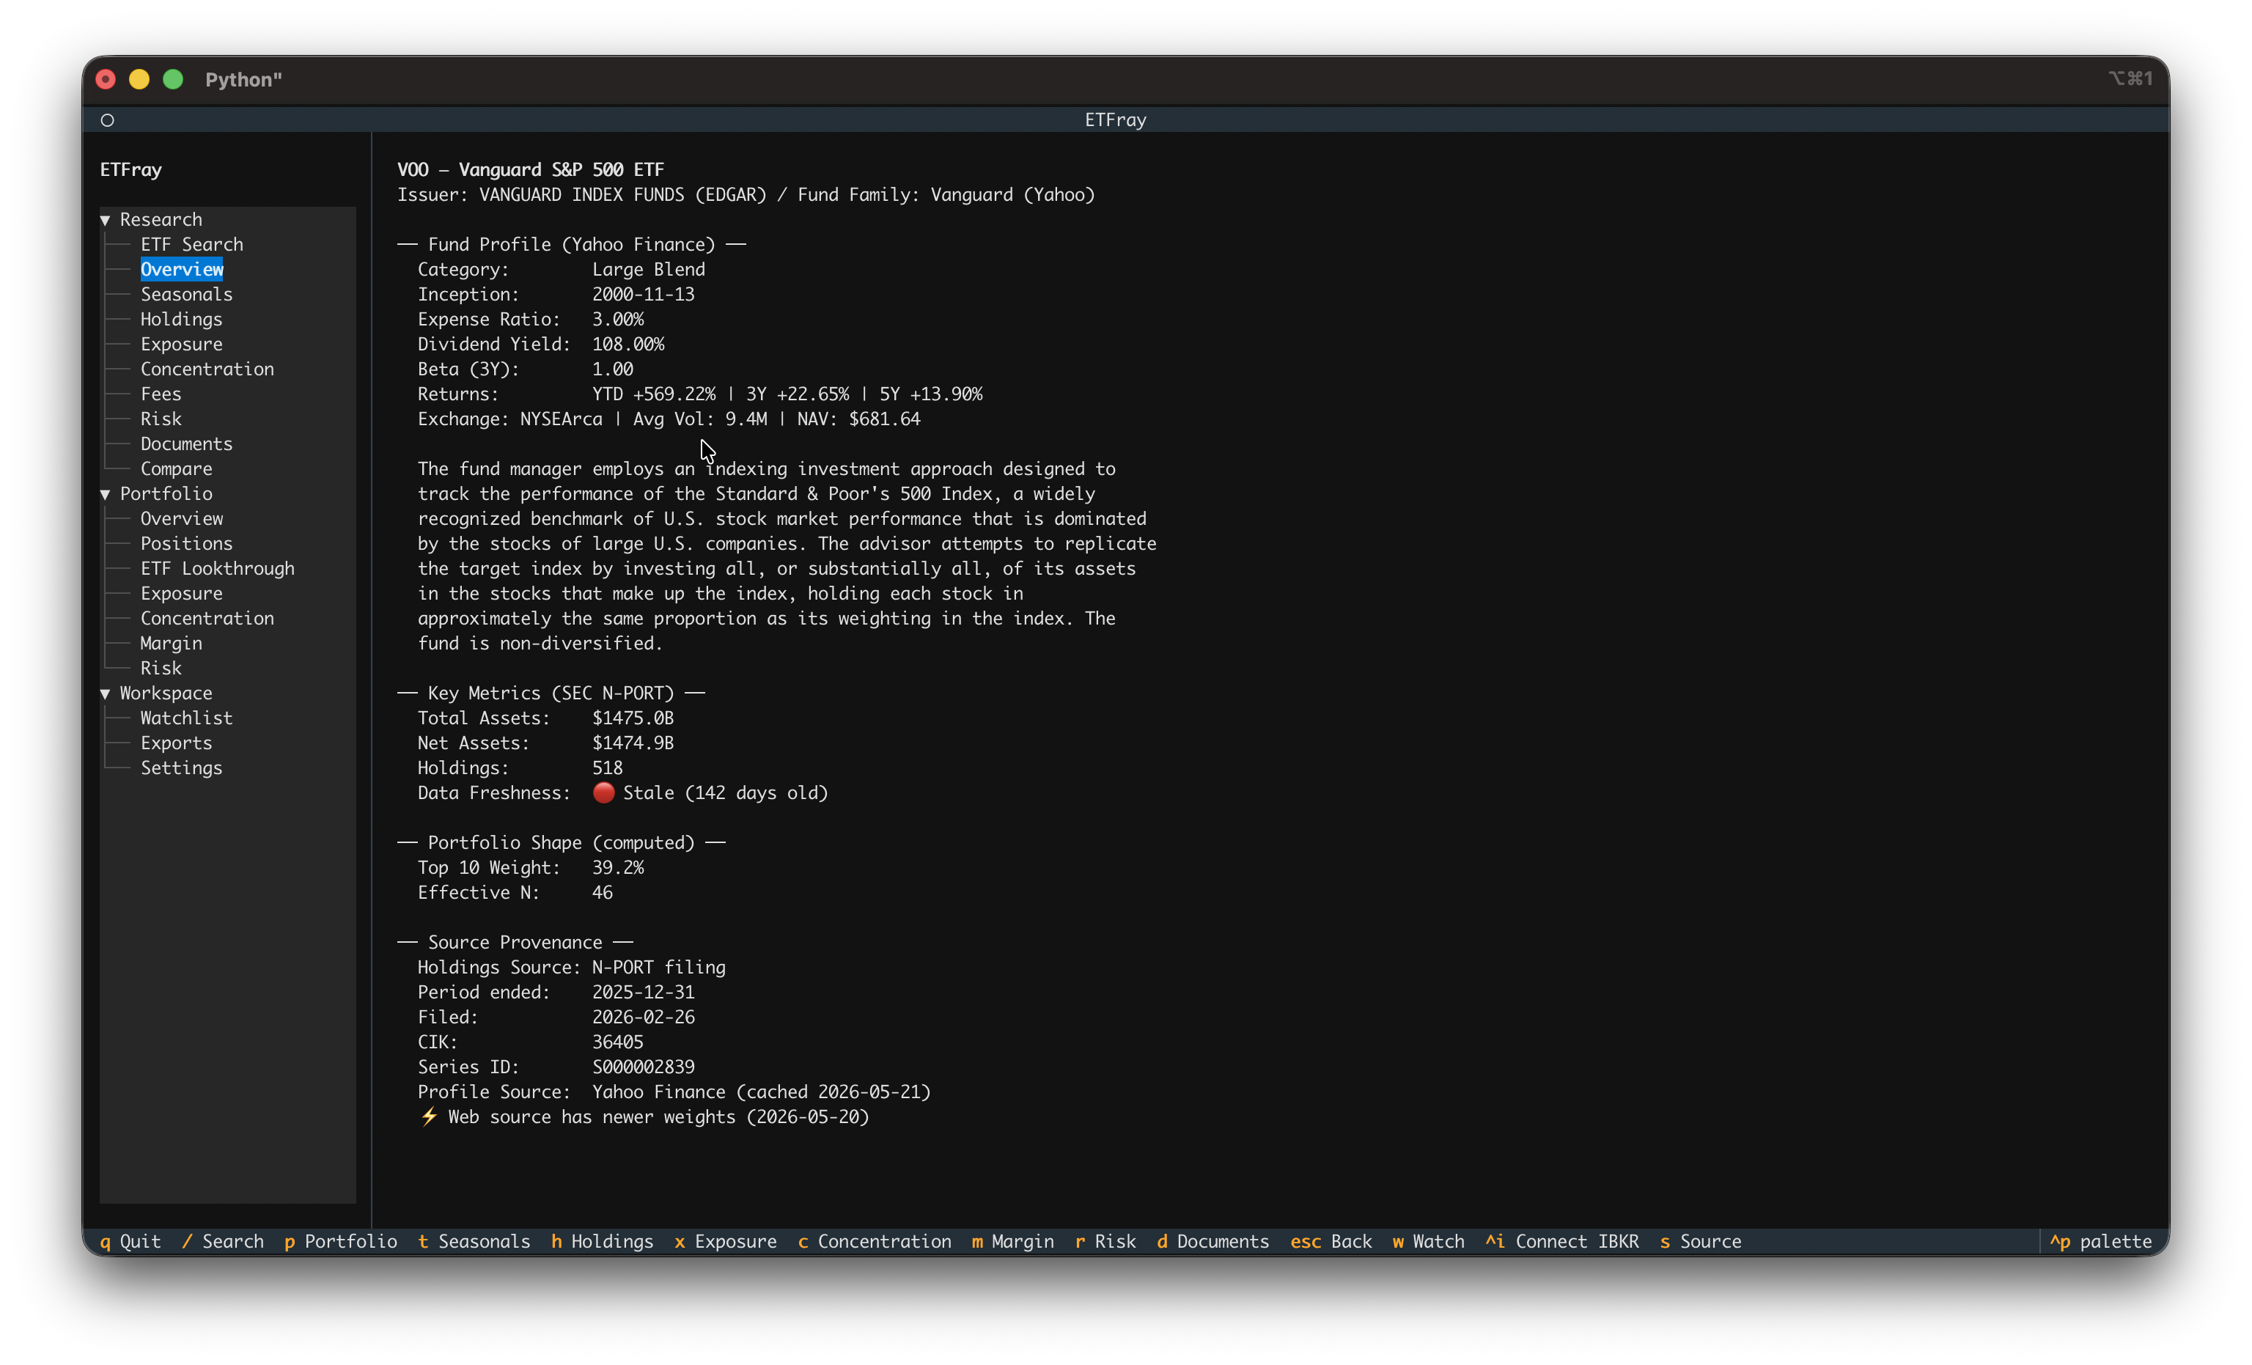Collapse the Portfolio tree section

click(105, 493)
